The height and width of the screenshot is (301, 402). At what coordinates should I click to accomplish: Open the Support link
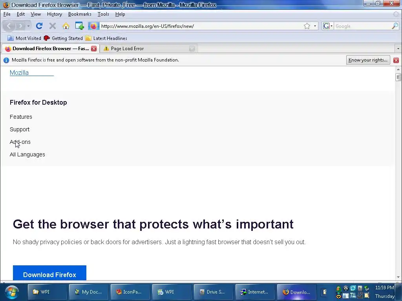[20, 129]
